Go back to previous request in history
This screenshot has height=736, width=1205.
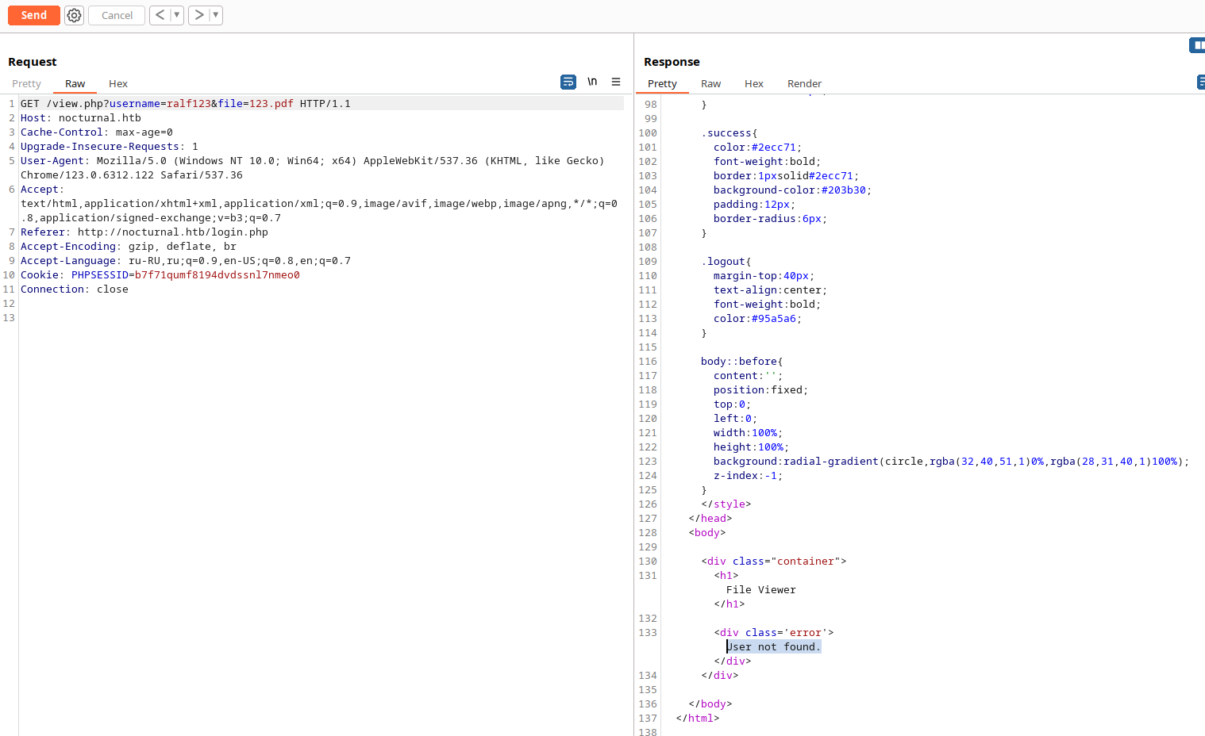point(160,15)
